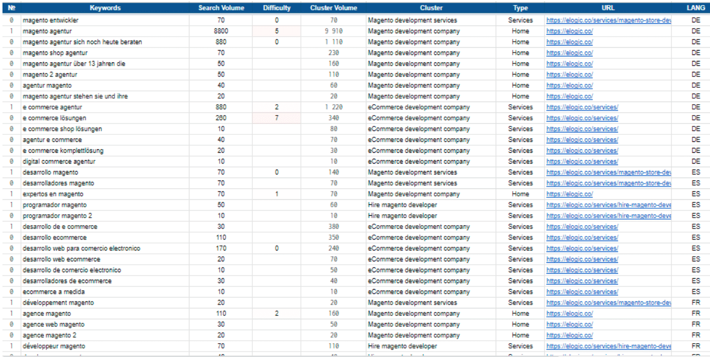Click the keyword 'e commerce shop lösungen'
Viewport: 710px width, 357px height.
point(62,129)
